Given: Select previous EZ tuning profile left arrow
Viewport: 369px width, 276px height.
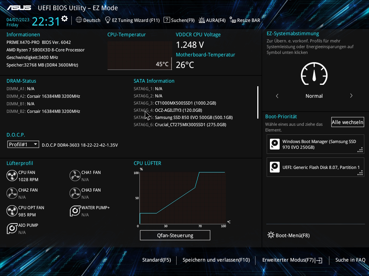Looking at the screenshot, I should click(x=277, y=96).
